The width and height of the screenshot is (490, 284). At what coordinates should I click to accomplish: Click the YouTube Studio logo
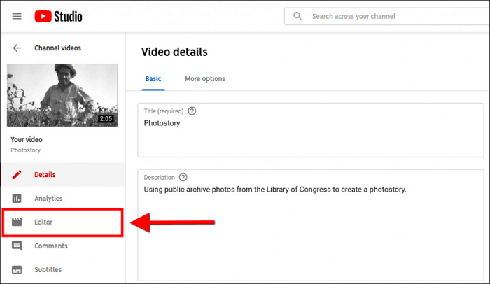62,16
